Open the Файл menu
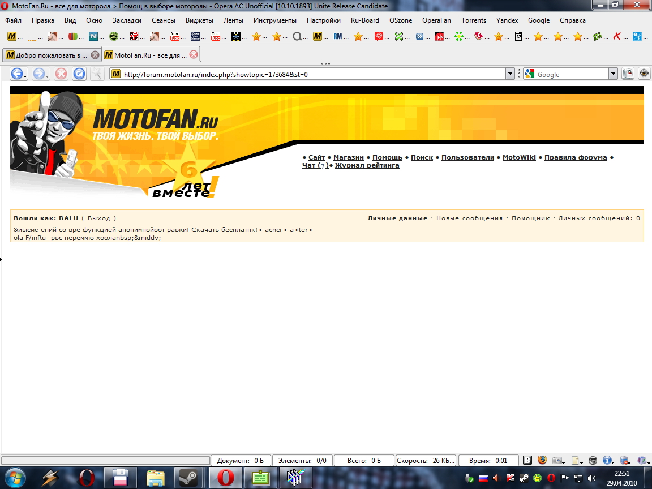 click(x=14, y=20)
